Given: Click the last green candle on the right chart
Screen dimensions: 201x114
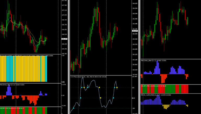Looking at the screenshot, I should click(188, 21).
